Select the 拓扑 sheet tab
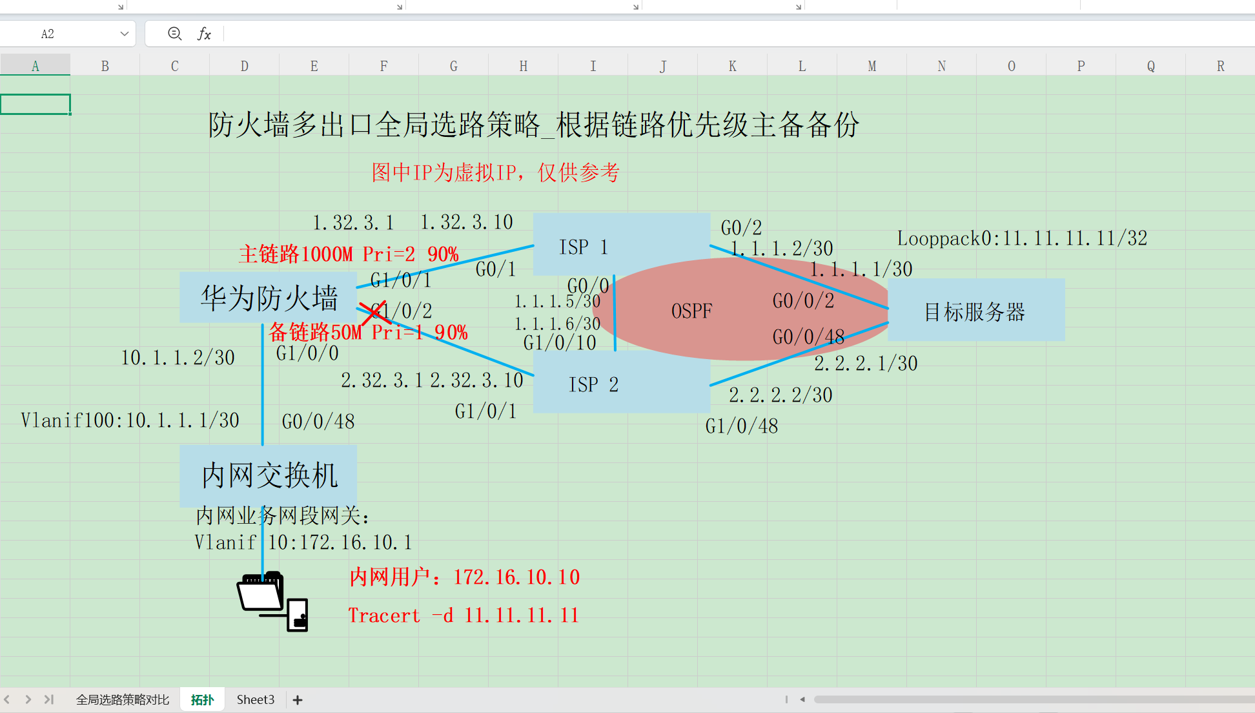 (202, 700)
